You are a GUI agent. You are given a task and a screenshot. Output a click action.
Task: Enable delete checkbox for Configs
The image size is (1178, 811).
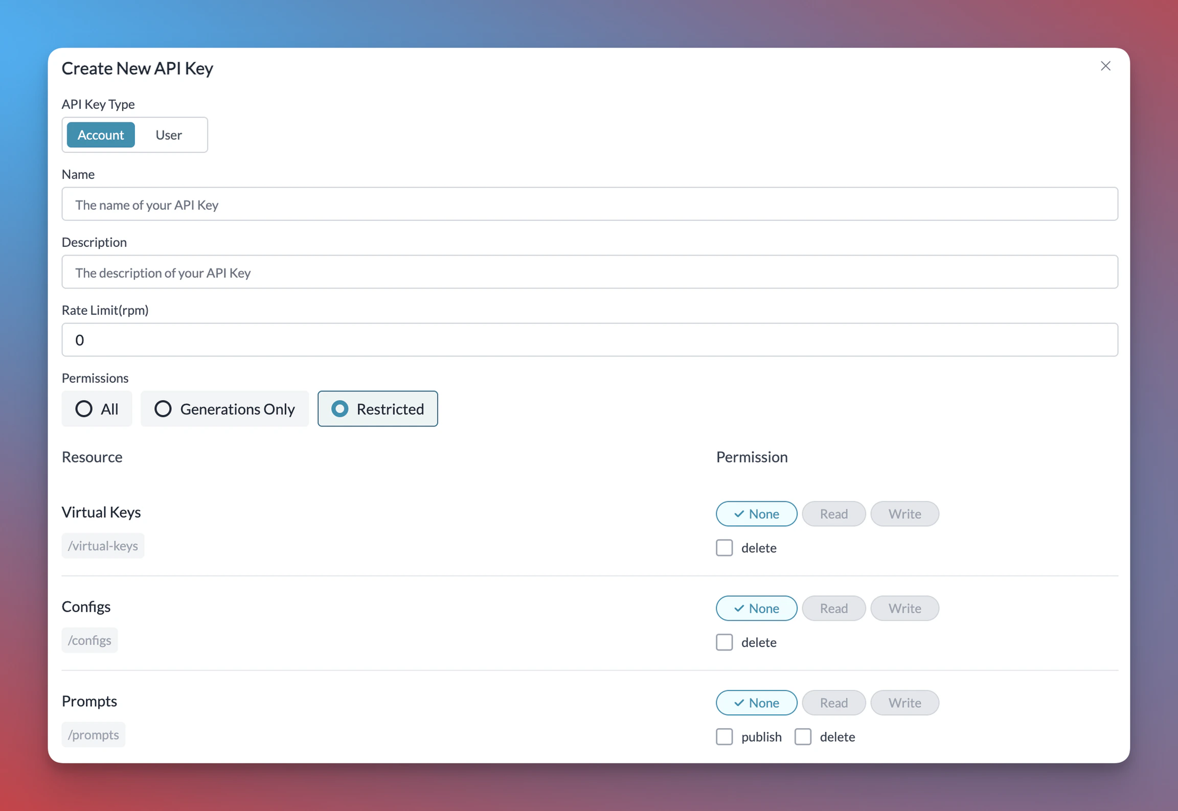coord(724,642)
